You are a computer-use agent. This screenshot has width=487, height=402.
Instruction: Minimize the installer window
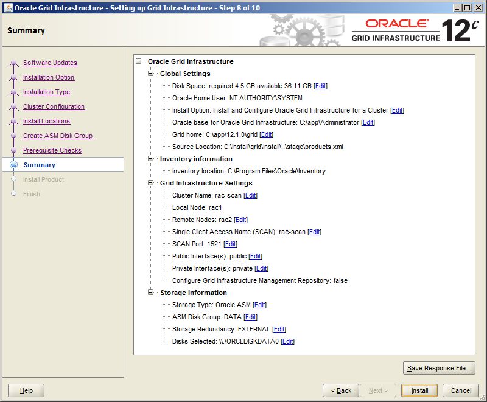point(457,8)
